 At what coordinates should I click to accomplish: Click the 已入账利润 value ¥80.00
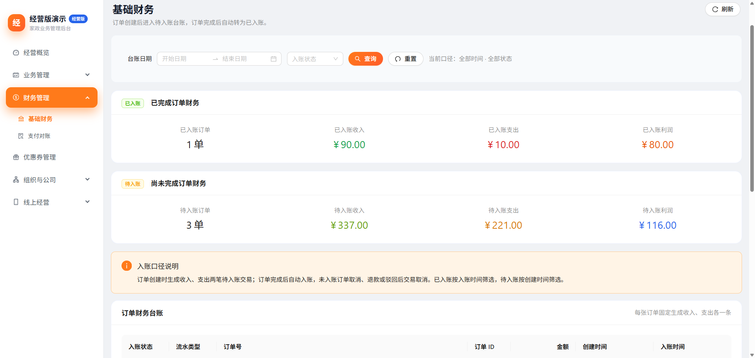point(657,145)
